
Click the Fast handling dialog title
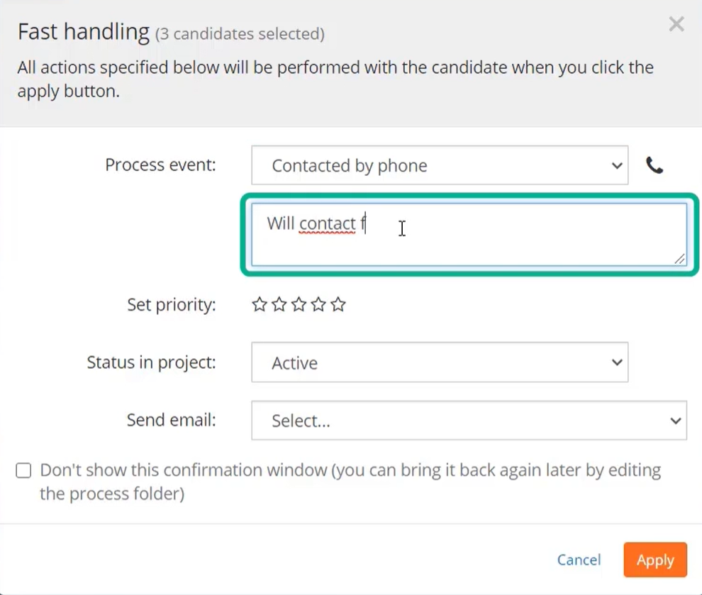pyautogui.click(x=83, y=32)
